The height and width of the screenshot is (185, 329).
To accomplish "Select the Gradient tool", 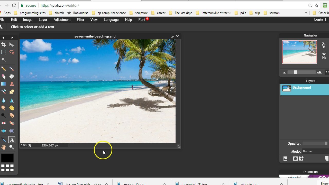I will pos(4,84).
